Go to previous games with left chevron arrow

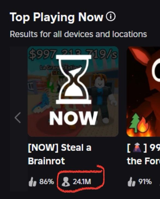point(18,118)
